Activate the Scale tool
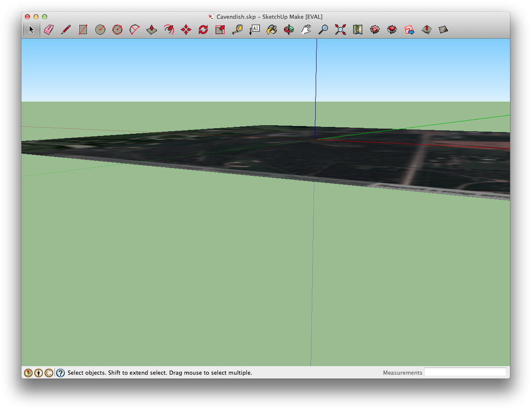Image resolution: width=531 pixels, height=409 pixels. [x=220, y=30]
